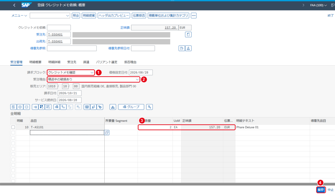Click the 請求日付 date field
Image resolution: width=335 pixels, height=194 pixels.
tap(70, 93)
